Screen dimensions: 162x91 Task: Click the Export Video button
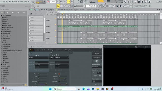pos(97,57)
